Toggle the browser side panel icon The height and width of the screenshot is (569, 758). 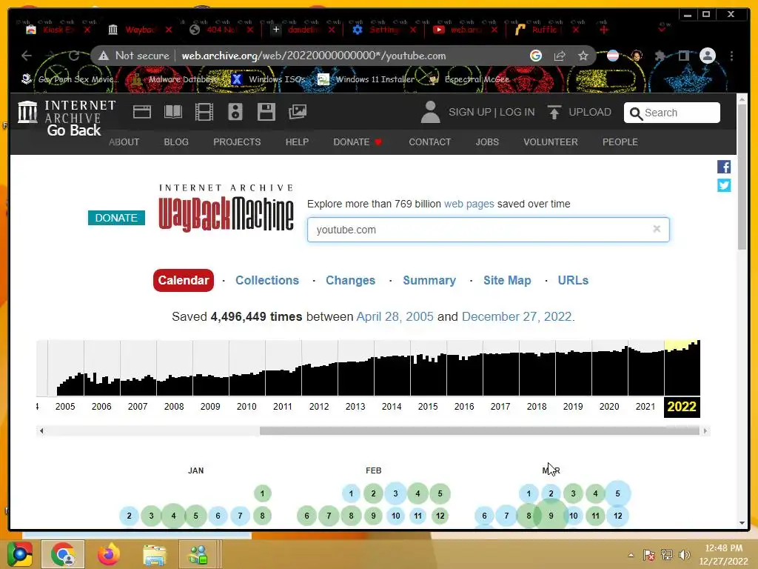(683, 56)
